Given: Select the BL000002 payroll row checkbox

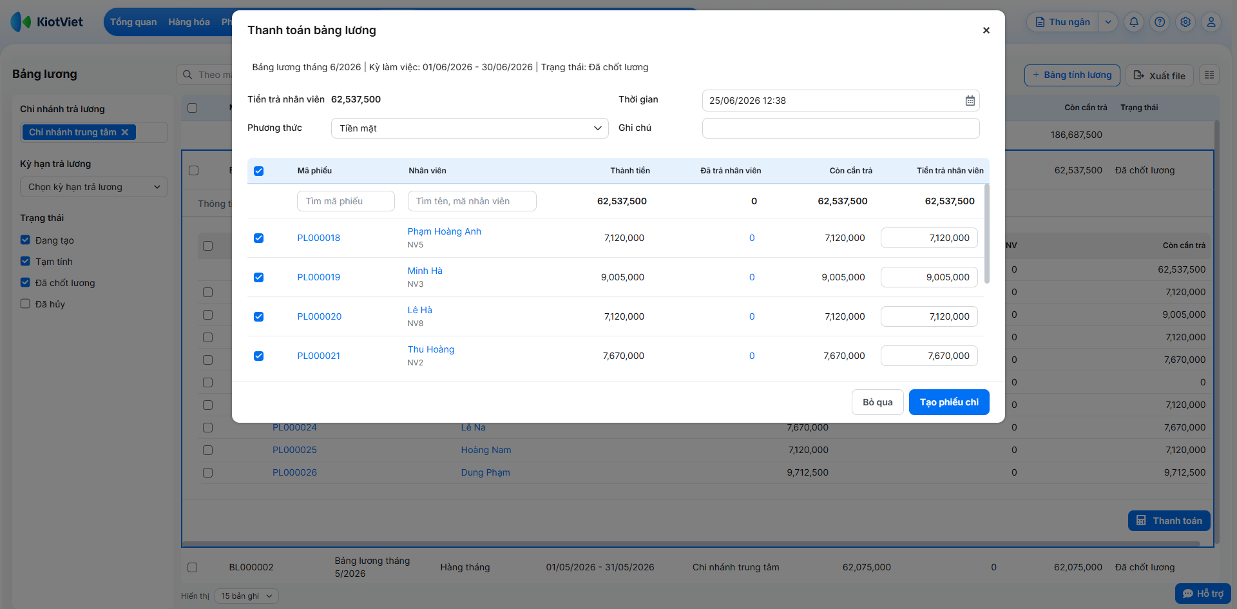Looking at the screenshot, I should pyautogui.click(x=192, y=567).
